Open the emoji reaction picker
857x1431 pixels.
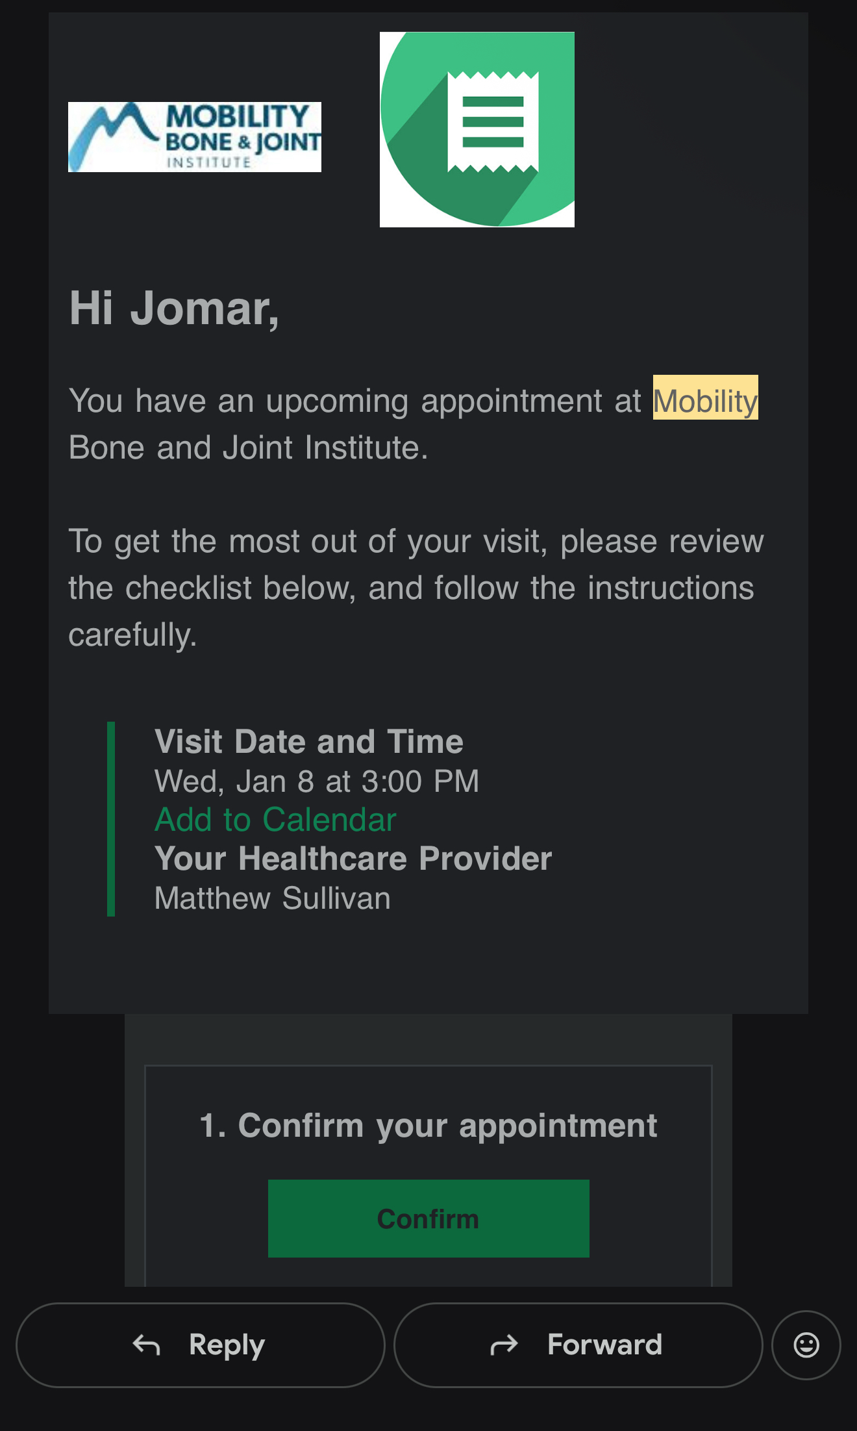806,1345
